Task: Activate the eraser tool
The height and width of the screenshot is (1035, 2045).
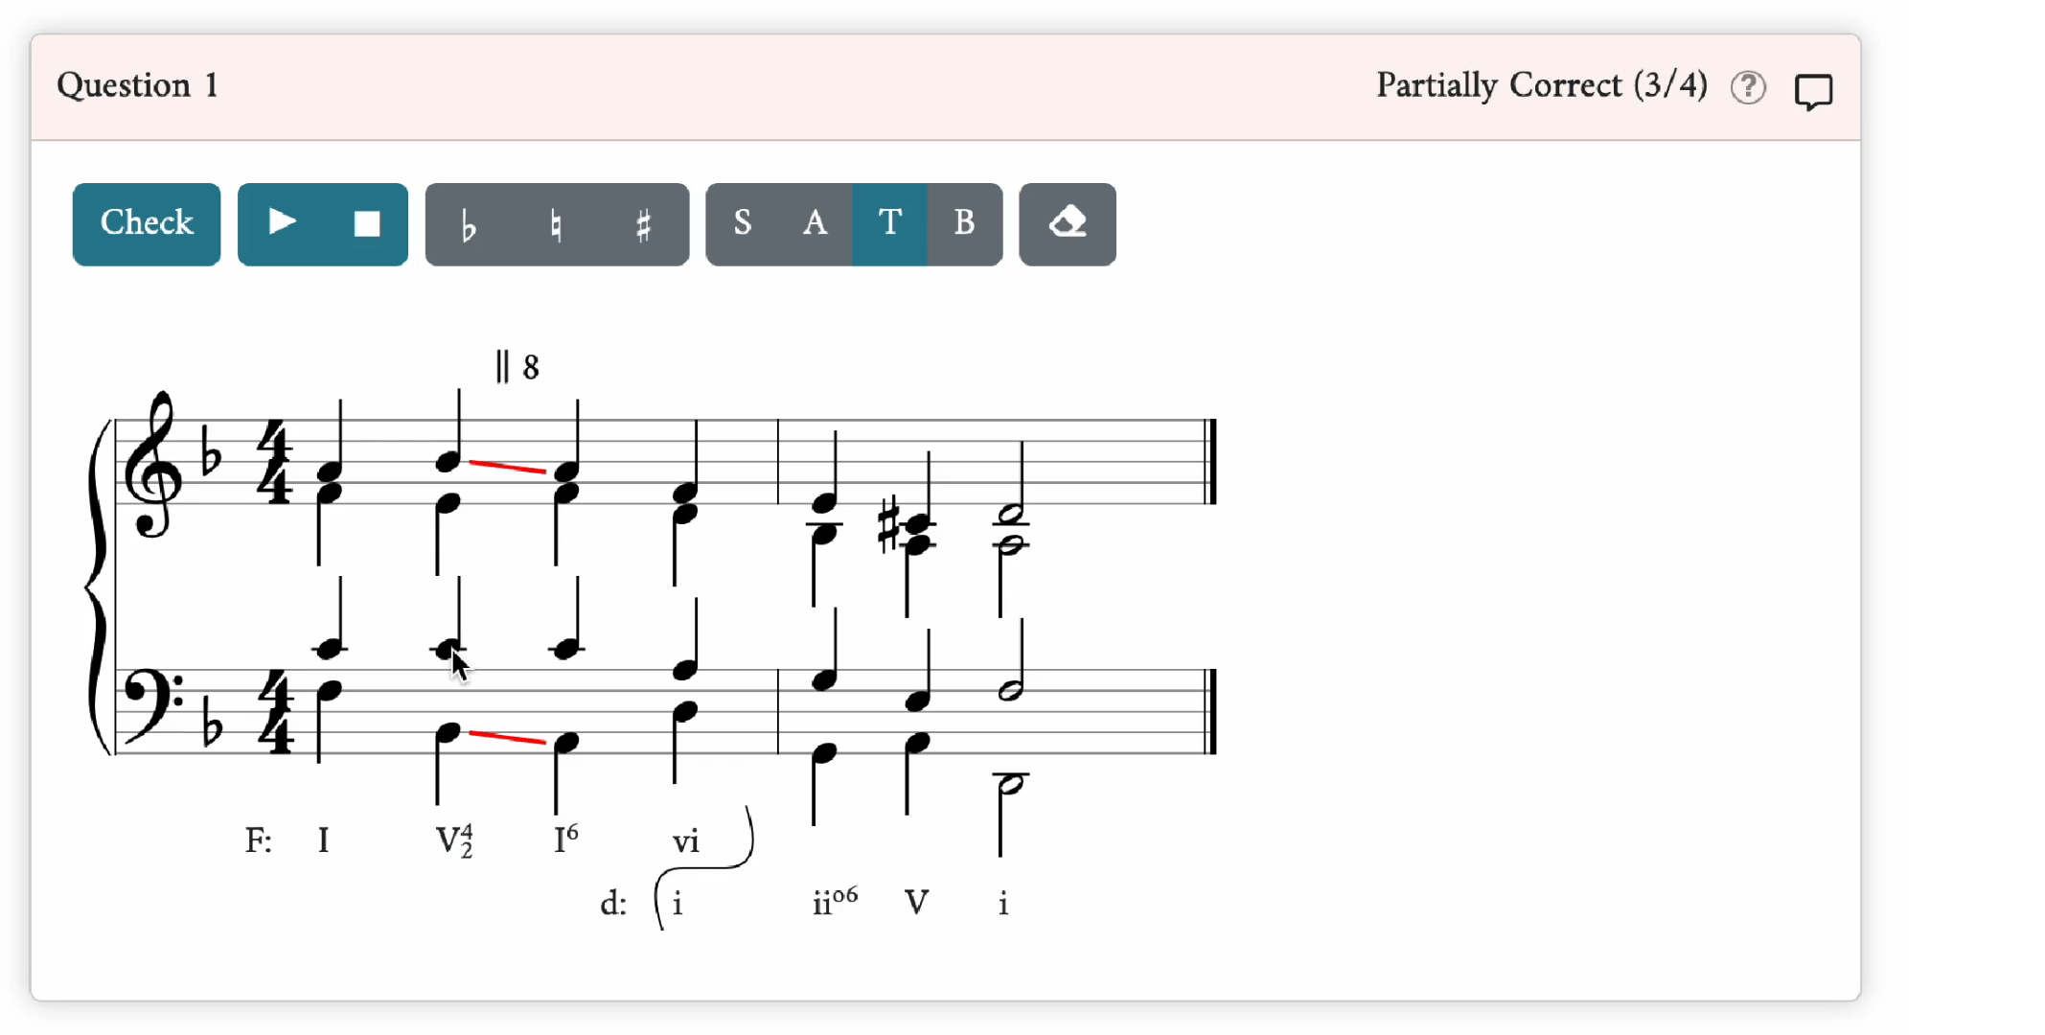Action: [1067, 224]
